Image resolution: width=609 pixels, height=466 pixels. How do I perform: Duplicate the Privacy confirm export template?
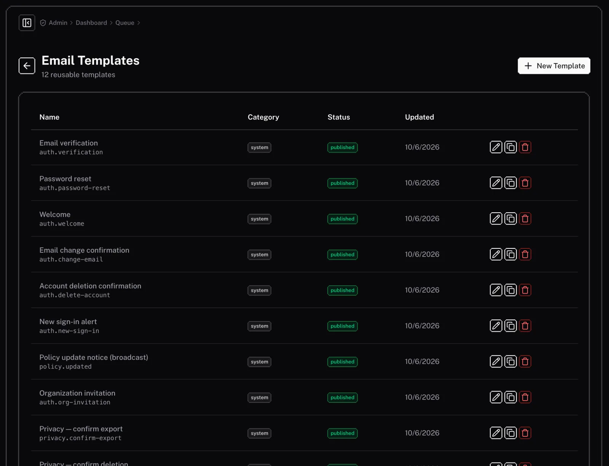tap(510, 433)
